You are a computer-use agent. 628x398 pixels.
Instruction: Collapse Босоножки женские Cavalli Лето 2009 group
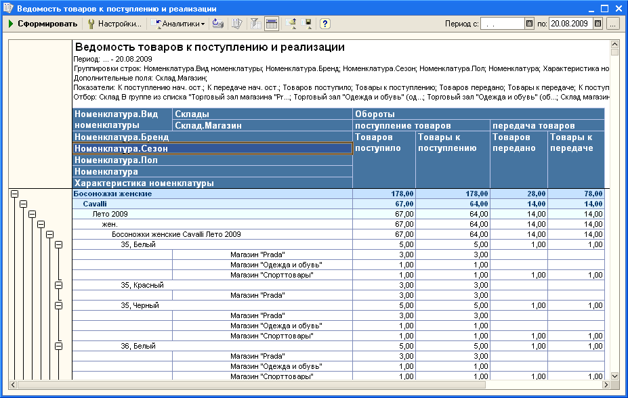(49, 234)
